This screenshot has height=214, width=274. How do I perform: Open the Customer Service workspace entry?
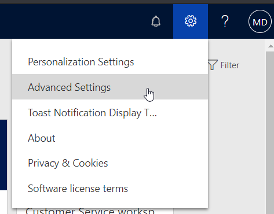(x=90, y=211)
